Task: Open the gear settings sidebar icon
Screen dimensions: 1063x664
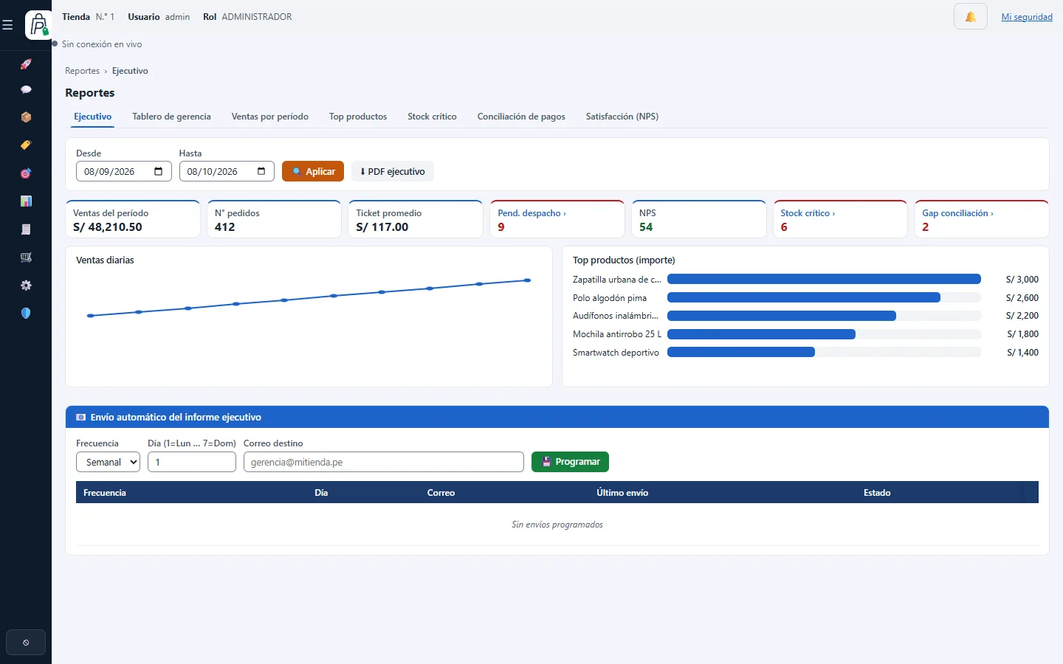Action: 26,285
